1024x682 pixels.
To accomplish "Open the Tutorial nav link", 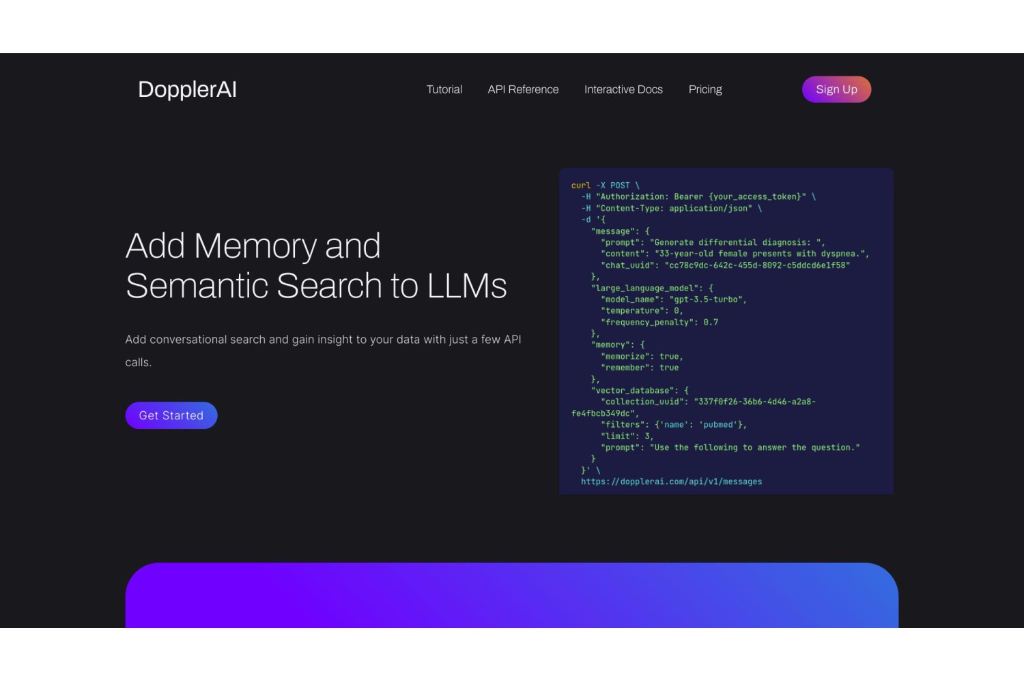I will pos(444,89).
